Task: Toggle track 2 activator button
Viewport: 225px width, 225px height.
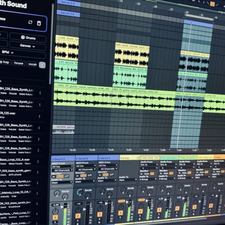Action: click(78, 216)
